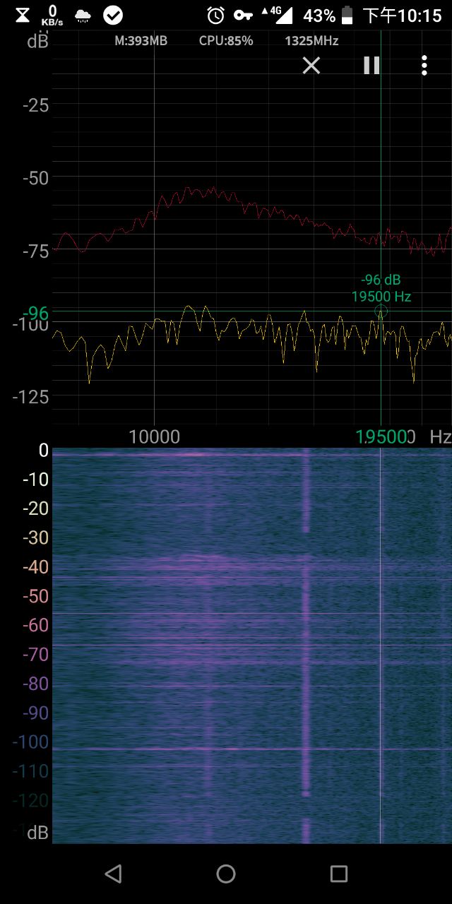Tap the '-70' spectrogram scale label
452x904 pixels.
(x=36, y=655)
